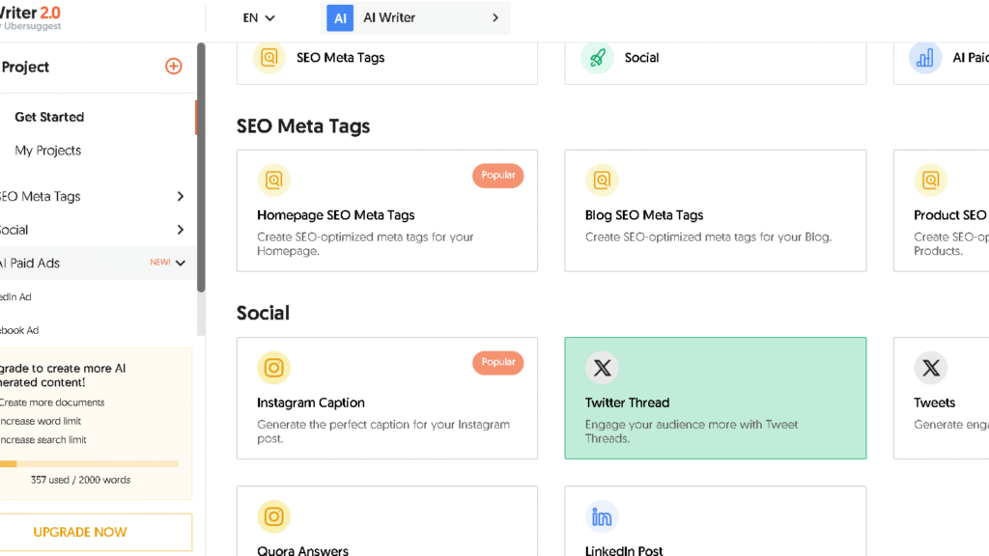Click the word usage progress bar
This screenshot has width=989, height=556.
89,463
